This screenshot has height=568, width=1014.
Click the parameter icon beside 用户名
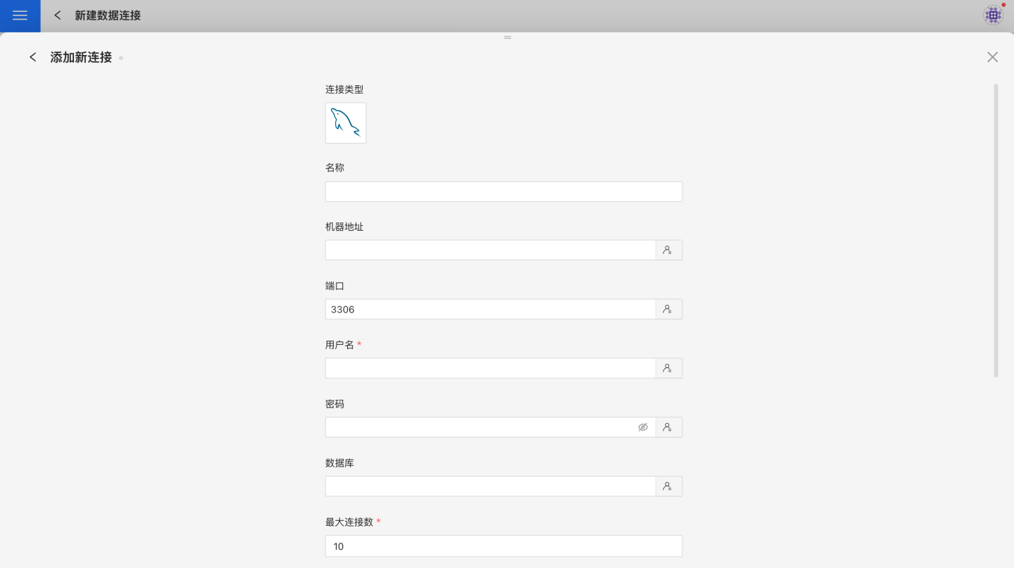[669, 368]
